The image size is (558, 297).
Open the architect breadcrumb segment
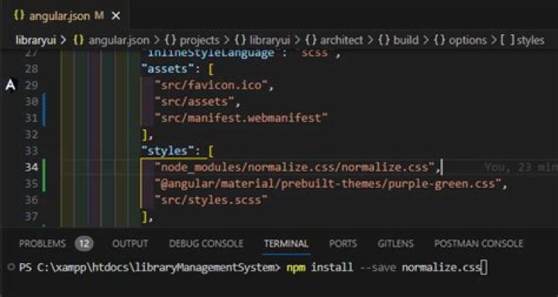click(335, 40)
